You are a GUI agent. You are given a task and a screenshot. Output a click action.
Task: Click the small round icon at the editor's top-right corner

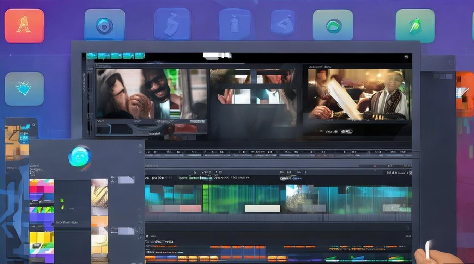click(x=406, y=56)
